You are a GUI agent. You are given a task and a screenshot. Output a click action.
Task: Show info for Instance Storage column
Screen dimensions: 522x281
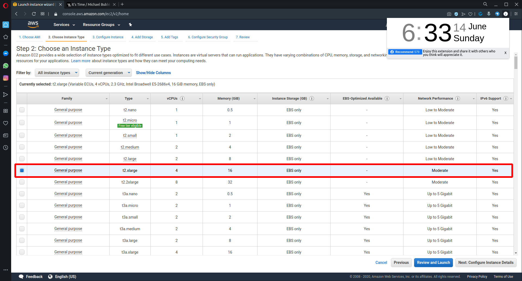click(x=312, y=99)
